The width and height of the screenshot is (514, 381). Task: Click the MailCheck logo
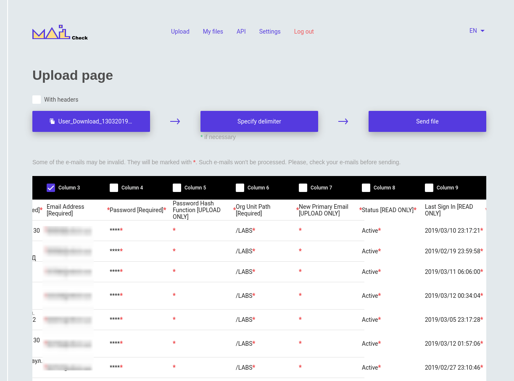pyautogui.click(x=60, y=32)
